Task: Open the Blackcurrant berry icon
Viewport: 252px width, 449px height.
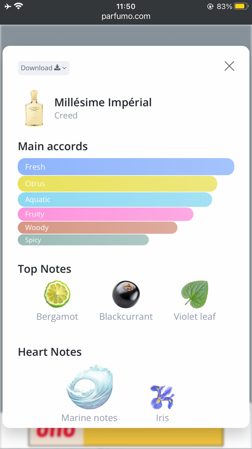Action: click(126, 294)
